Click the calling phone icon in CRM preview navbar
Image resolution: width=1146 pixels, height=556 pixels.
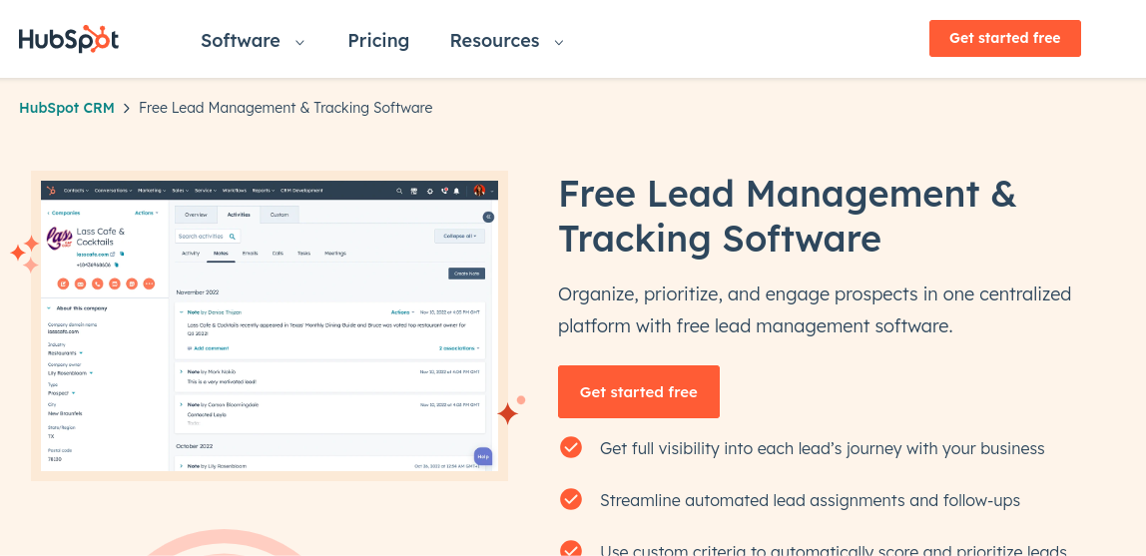coord(443,191)
